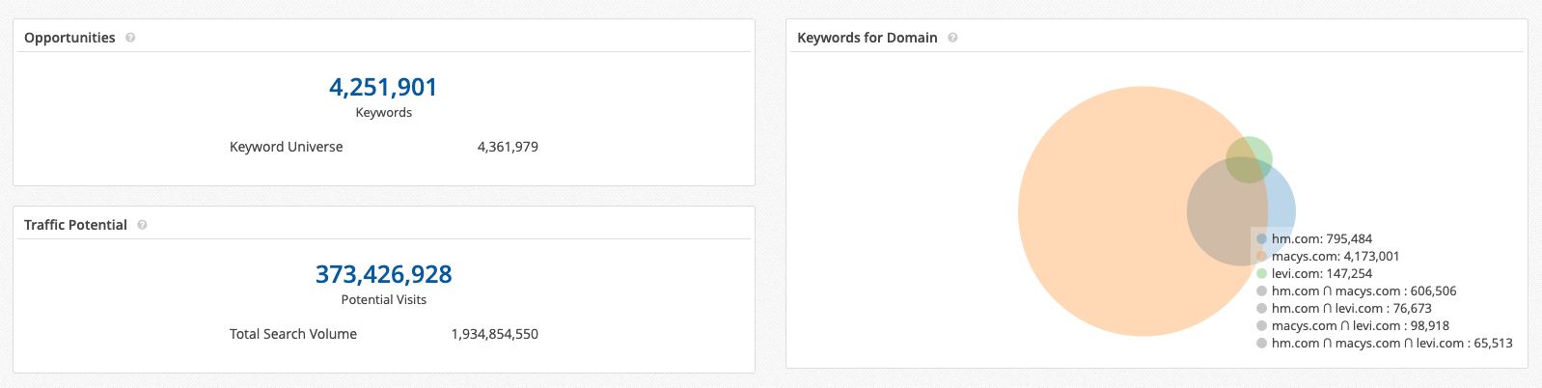1542x388 pixels.
Task: Select the three-domain intersection legend item
Action: pos(1384,343)
